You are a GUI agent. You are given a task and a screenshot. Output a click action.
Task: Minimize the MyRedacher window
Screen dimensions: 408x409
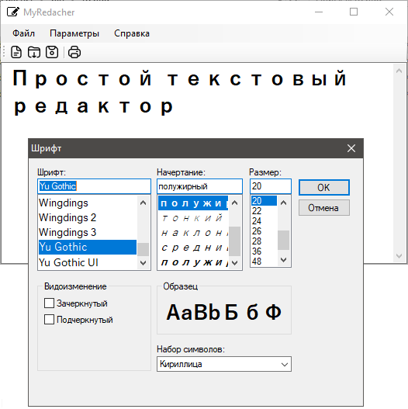319,12
